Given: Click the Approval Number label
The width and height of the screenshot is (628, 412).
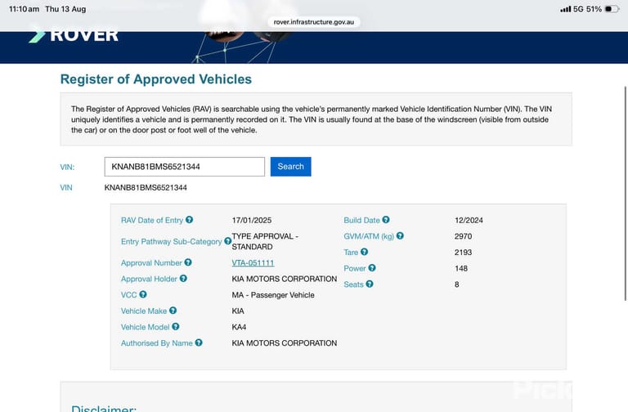Looking at the screenshot, I should pyautogui.click(x=151, y=263).
